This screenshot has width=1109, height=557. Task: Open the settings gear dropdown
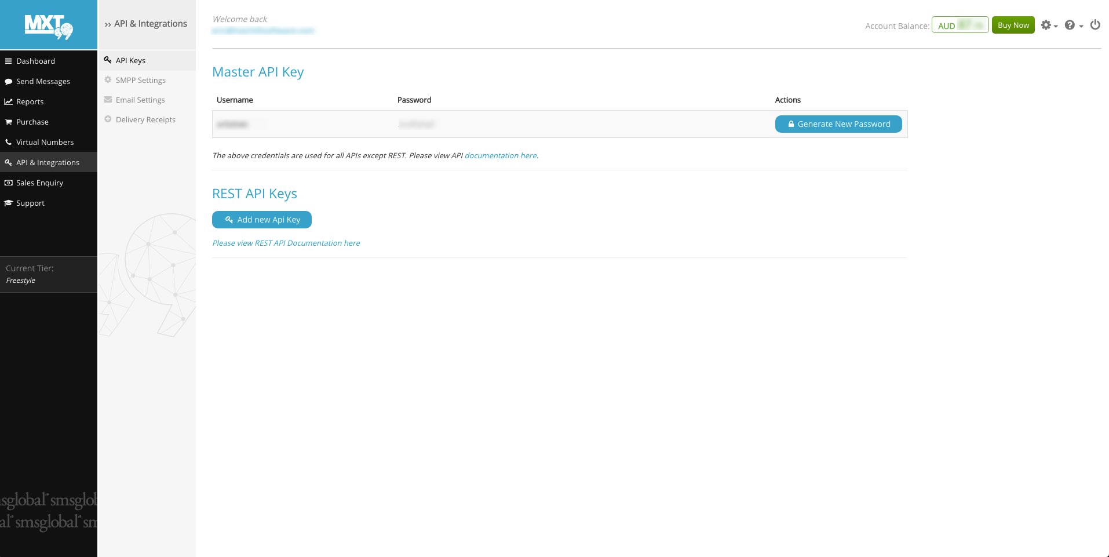pos(1049,26)
